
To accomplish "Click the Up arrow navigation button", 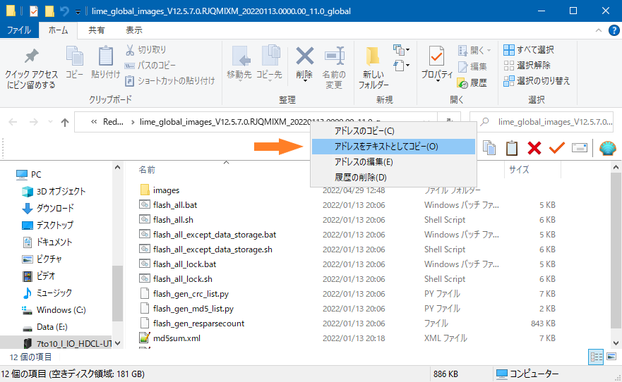I will [65, 122].
